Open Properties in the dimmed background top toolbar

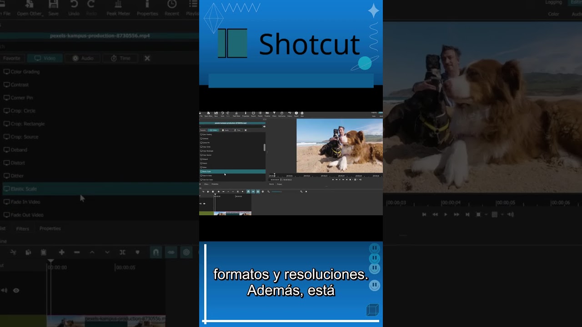point(147,8)
